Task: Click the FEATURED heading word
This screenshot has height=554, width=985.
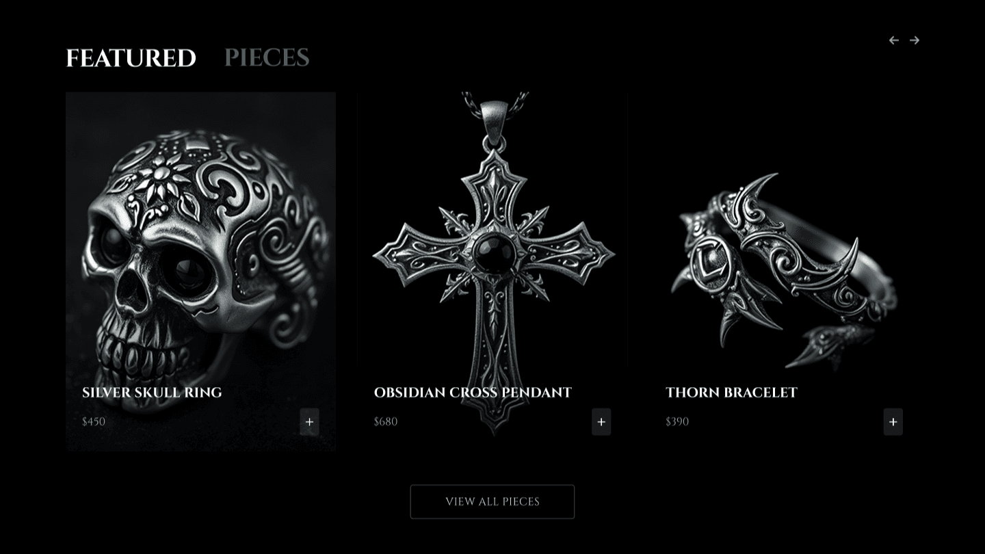Action: 131,58
